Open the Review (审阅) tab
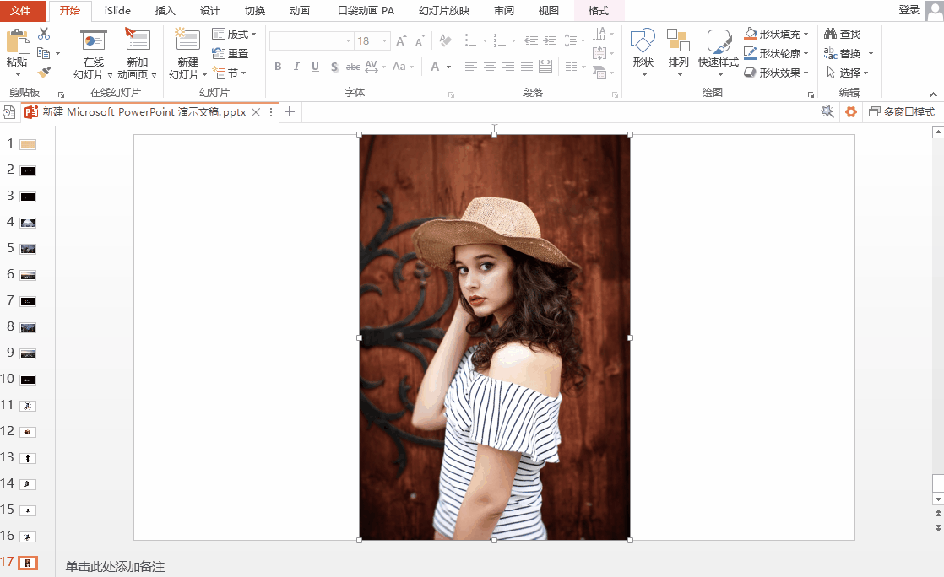This screenshot has width=944, height=577. [504, 11]
